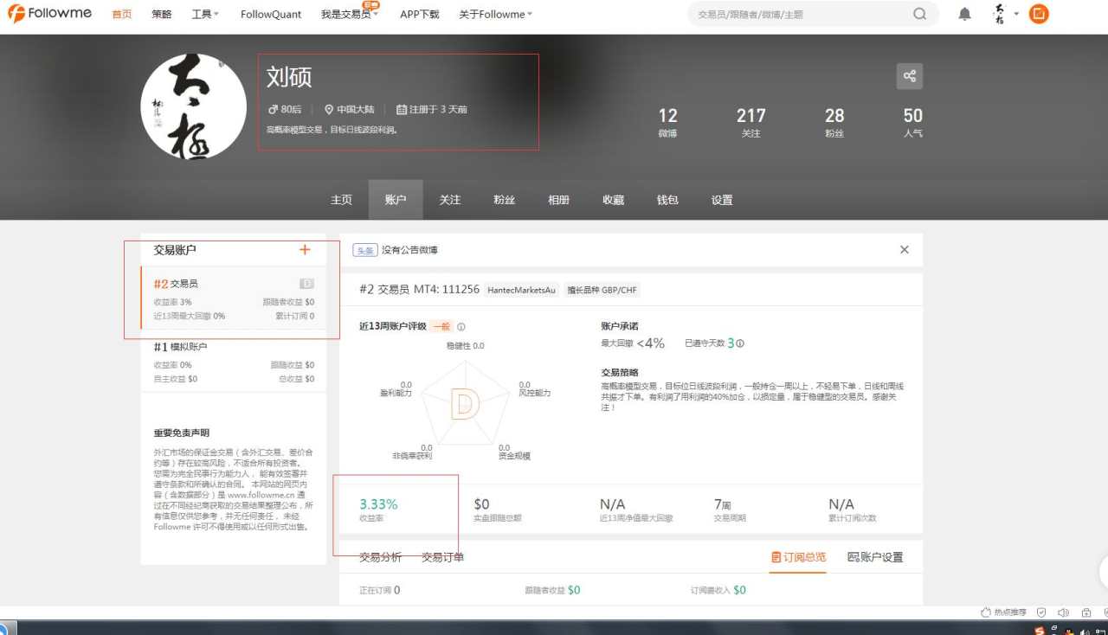
Task: Open 策略 in top navigation
Action: pos(162,15)
